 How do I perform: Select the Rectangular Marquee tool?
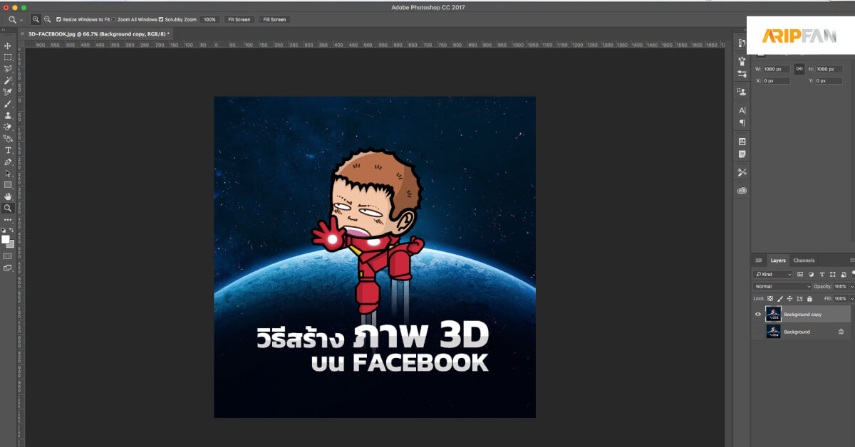[x=8, y=57]
